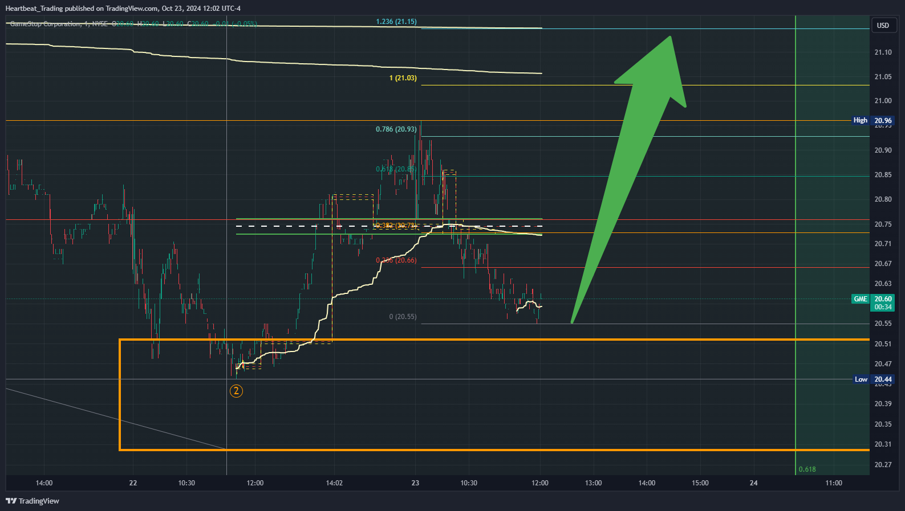
Task: Click the High 20.96 price label
Action: coord(872,120)
